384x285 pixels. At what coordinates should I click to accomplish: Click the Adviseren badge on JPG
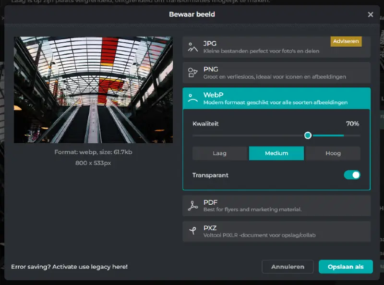click(346, 41)
